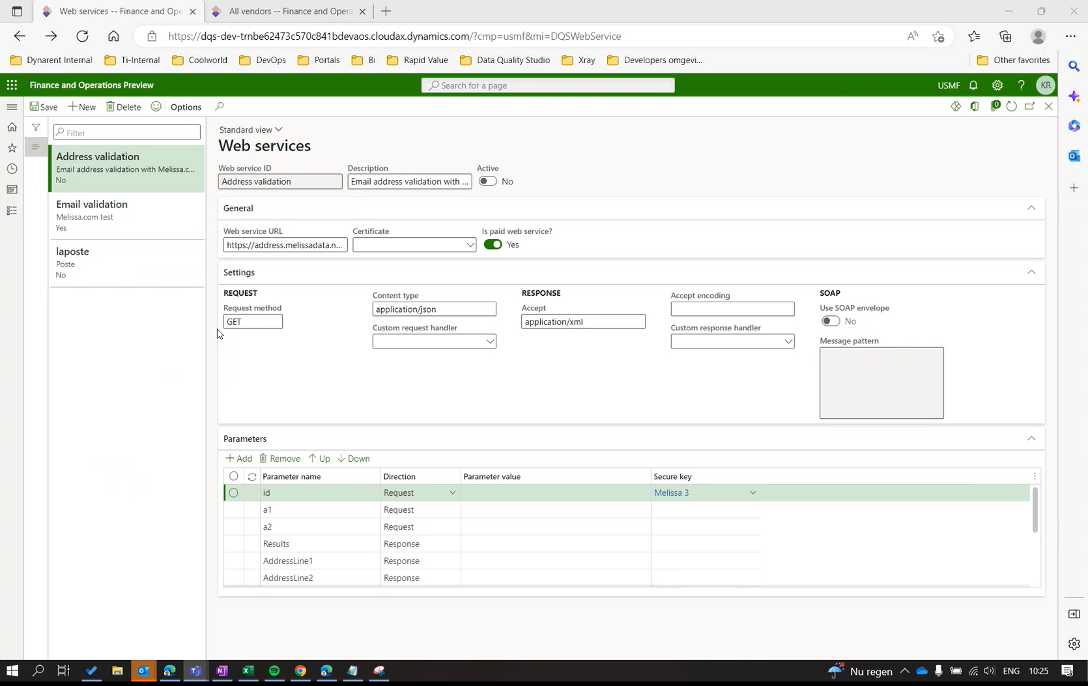
Task: Toggle the Active switch
Action: coord(487,181)
